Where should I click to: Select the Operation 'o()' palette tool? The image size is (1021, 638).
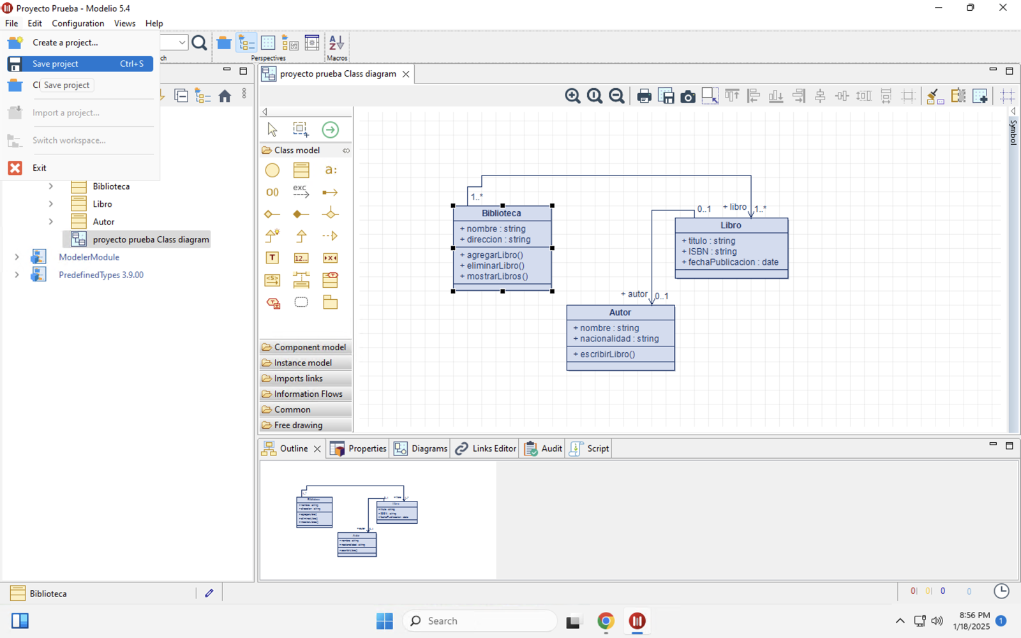point(272,192)
